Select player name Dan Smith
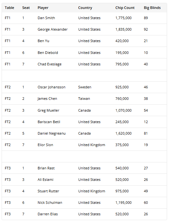The width and height of the screenshot is (169, 222). pyautogui.click(x=46, y=18)
